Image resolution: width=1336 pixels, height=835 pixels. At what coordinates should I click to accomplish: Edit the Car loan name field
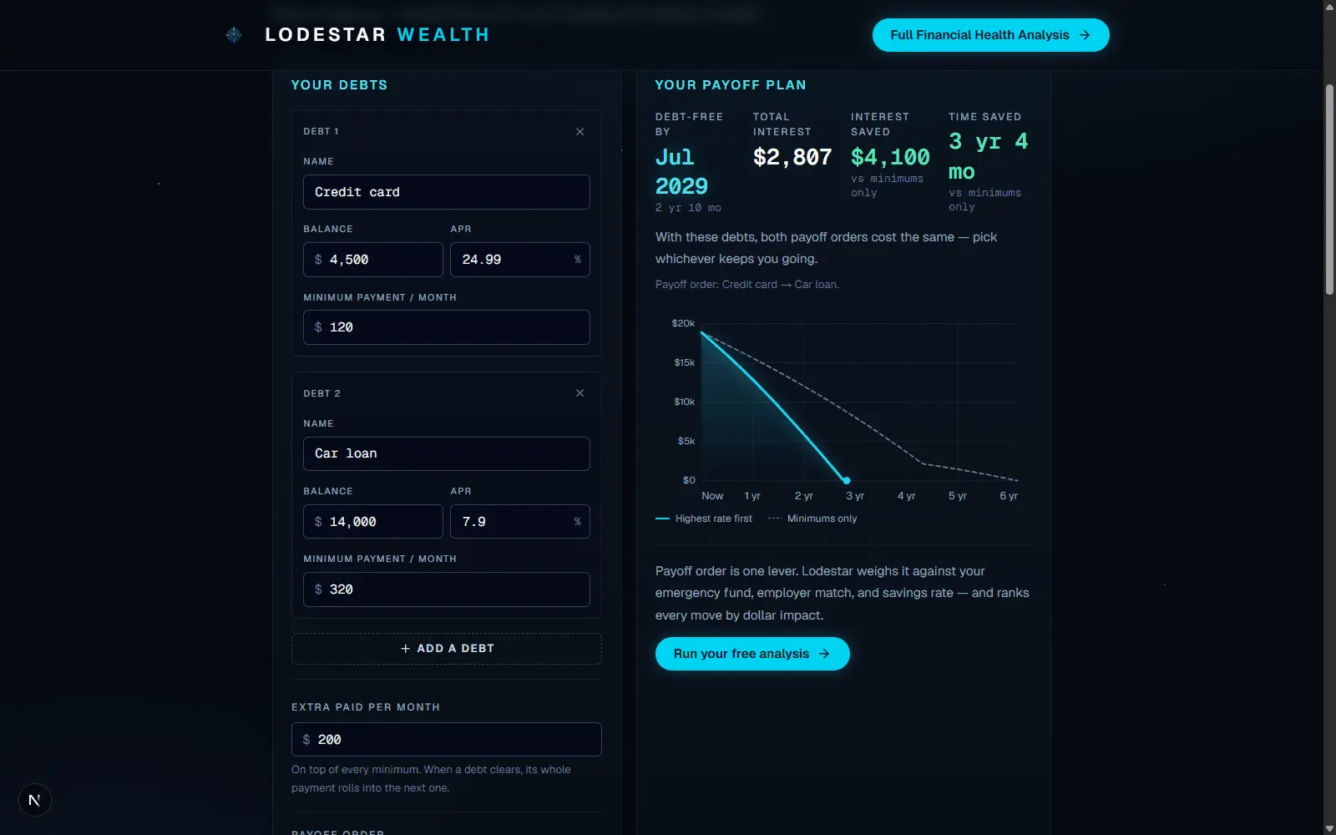[x=447, y=453]
